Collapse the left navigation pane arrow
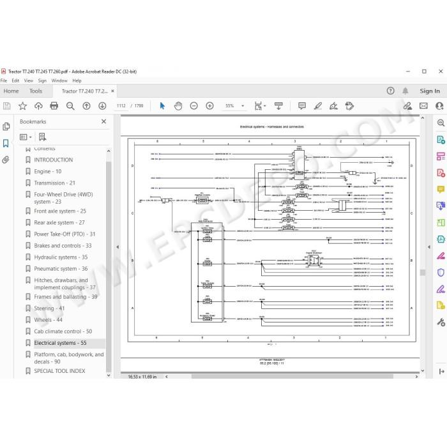Image resolution: width=447 pixels, height=447 pixels. pyautogui.click(x=117, y=247)
